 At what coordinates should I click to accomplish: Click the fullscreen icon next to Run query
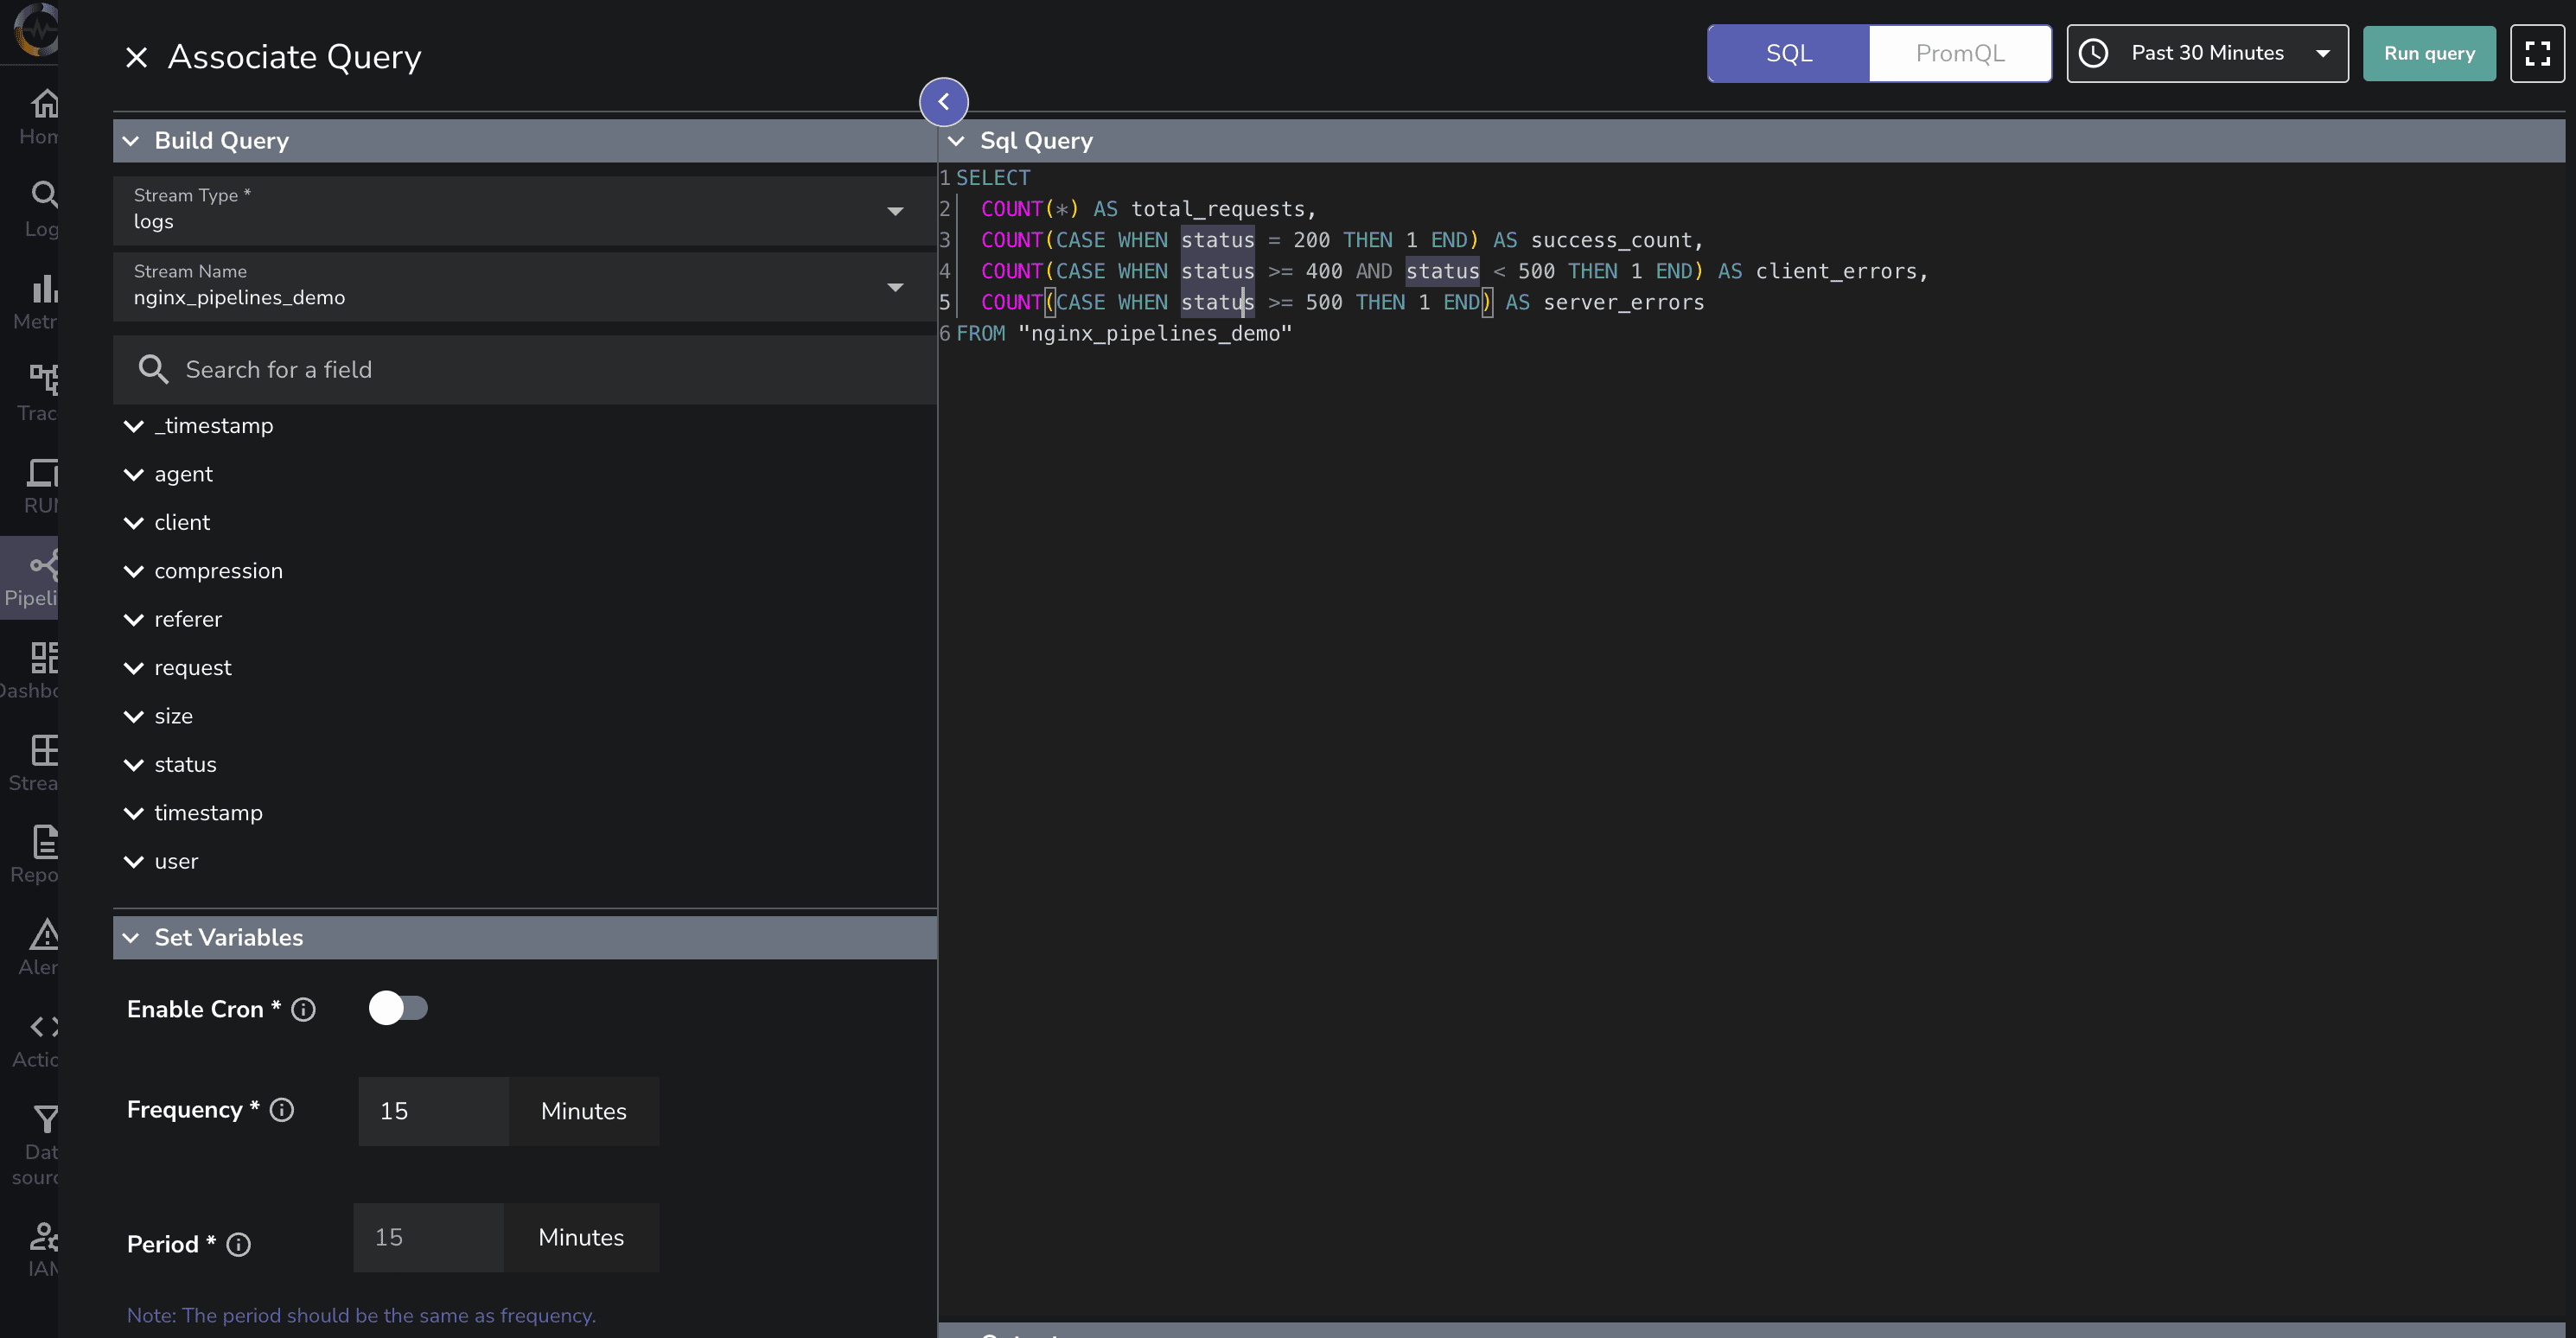tap(2536, 53)
